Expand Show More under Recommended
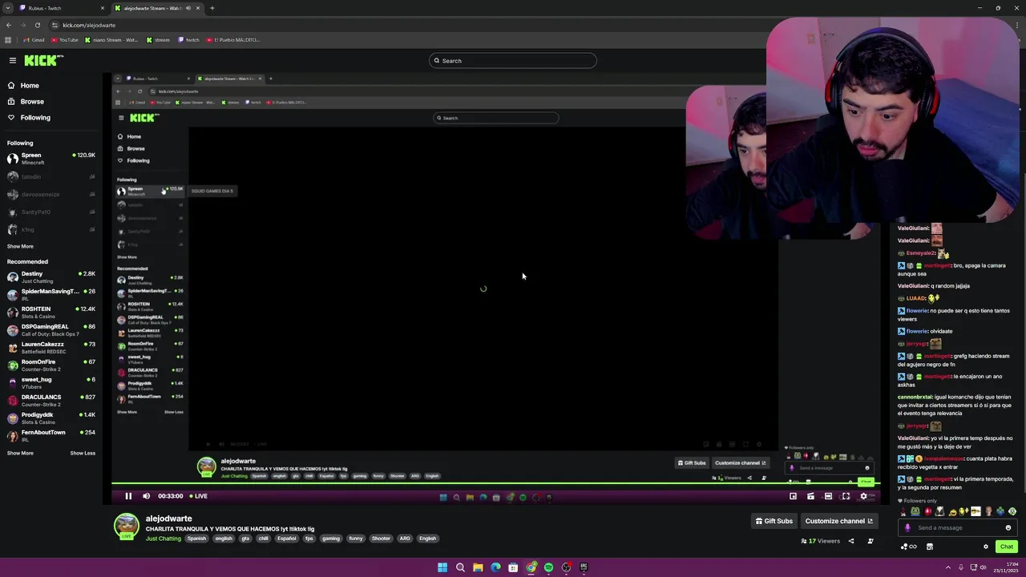 tap(20, 453)
